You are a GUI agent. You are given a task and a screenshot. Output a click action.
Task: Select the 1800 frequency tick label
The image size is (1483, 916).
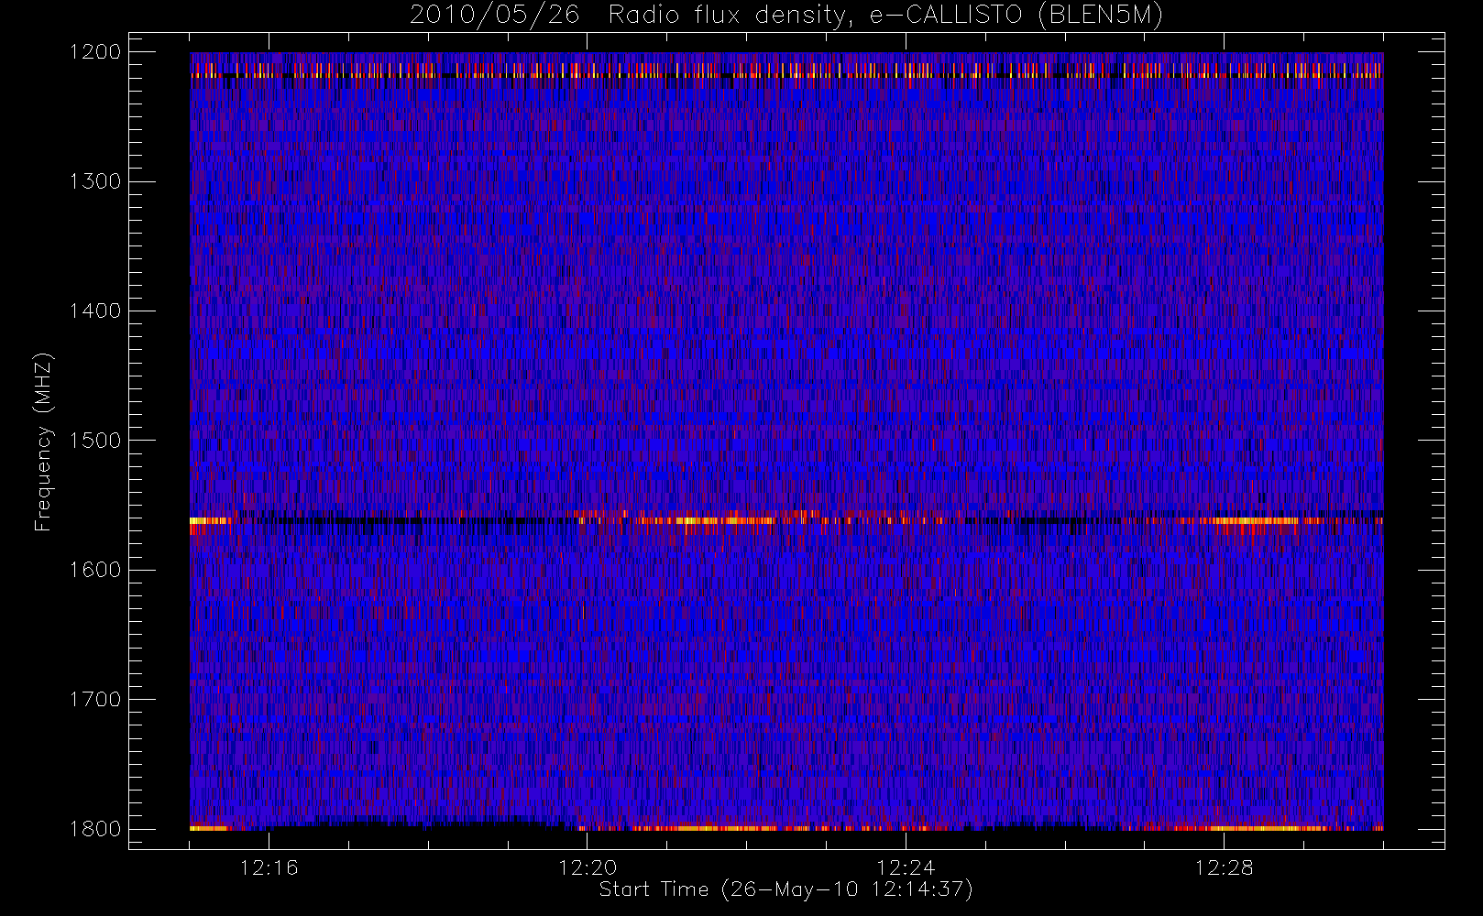coord(95,829)
